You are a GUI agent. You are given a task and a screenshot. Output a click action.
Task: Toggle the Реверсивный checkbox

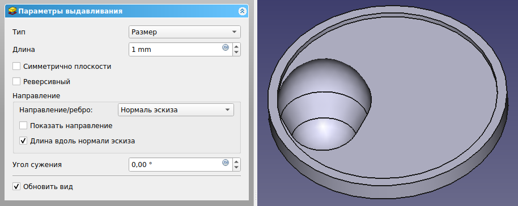[16, 81]
